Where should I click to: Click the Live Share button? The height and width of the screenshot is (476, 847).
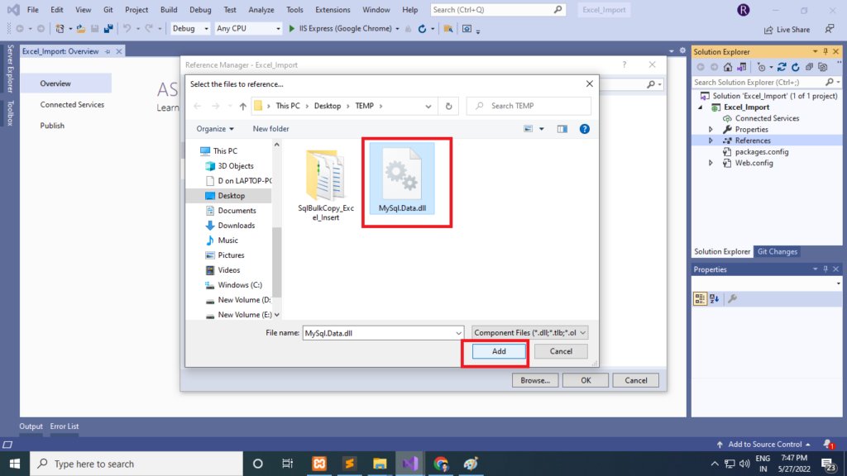787,30
